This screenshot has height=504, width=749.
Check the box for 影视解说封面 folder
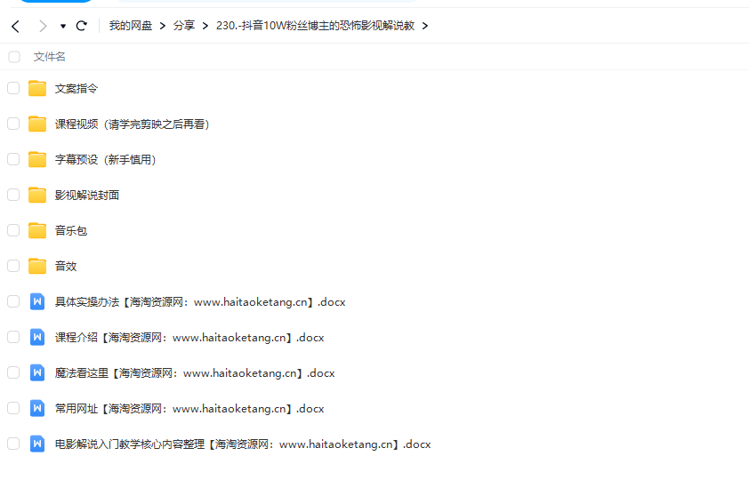(x=13, y=195)
